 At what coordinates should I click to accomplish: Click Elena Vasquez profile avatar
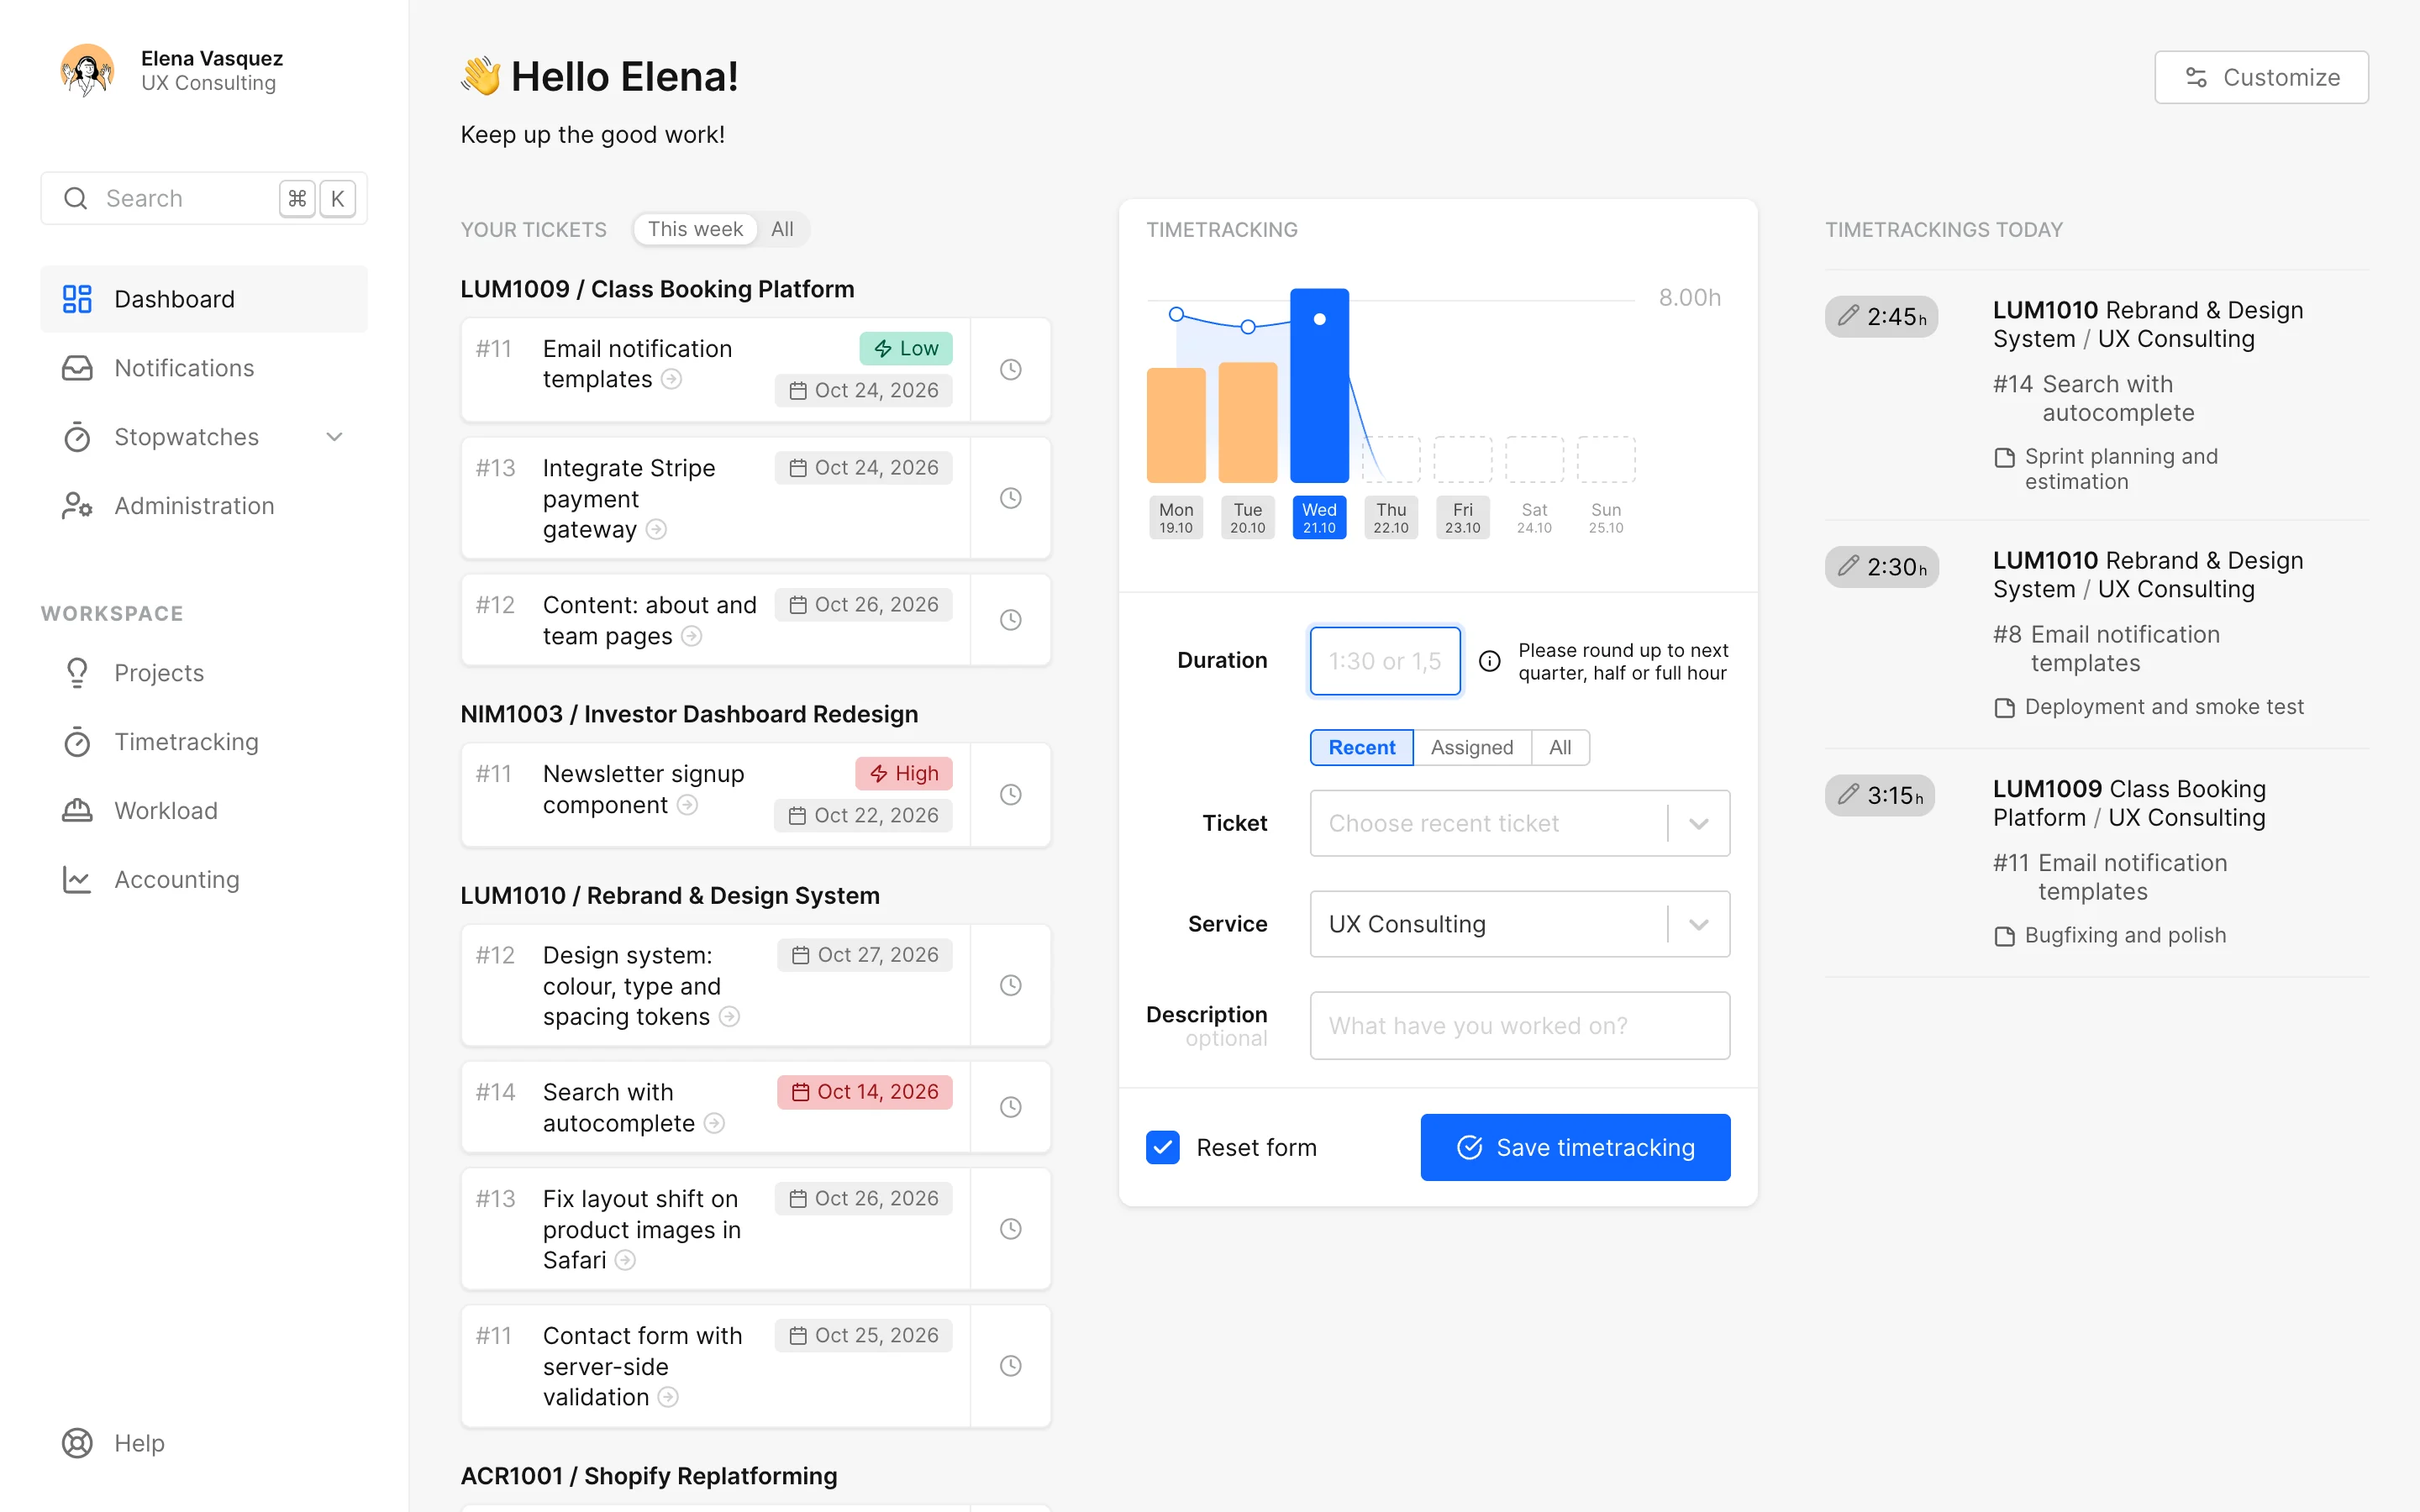pos(87,70)
